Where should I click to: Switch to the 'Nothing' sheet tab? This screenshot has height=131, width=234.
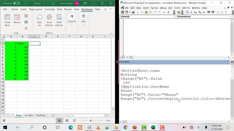pyautogui.click(x=41, y=115)
